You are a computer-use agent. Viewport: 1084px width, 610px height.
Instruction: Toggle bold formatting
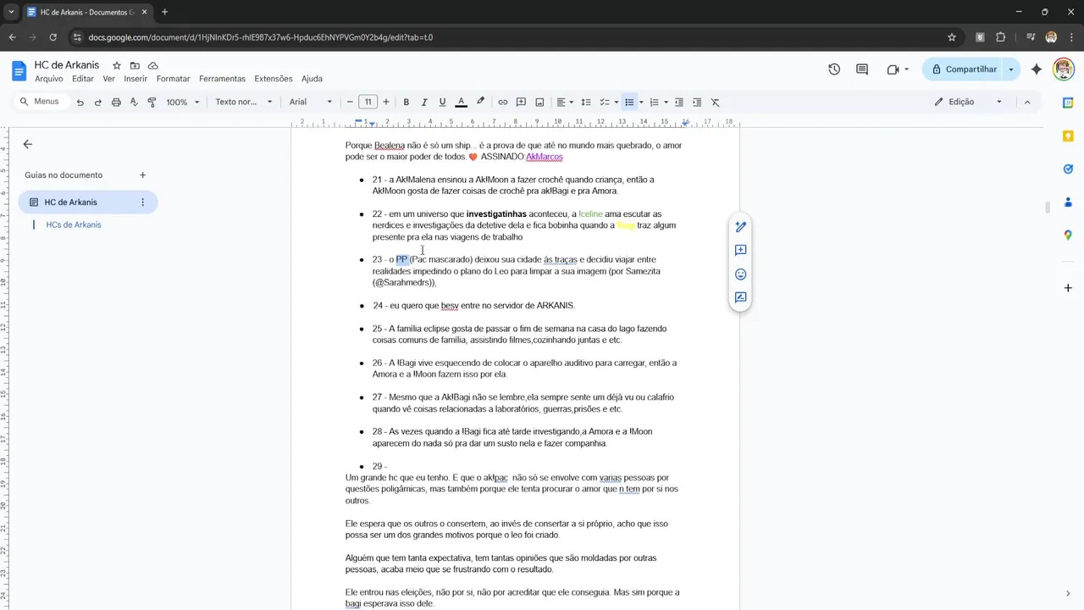[x=406, y=102]
